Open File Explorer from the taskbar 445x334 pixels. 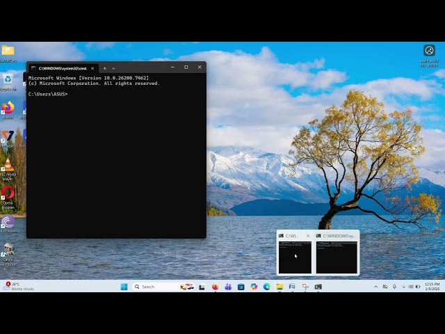280,287
